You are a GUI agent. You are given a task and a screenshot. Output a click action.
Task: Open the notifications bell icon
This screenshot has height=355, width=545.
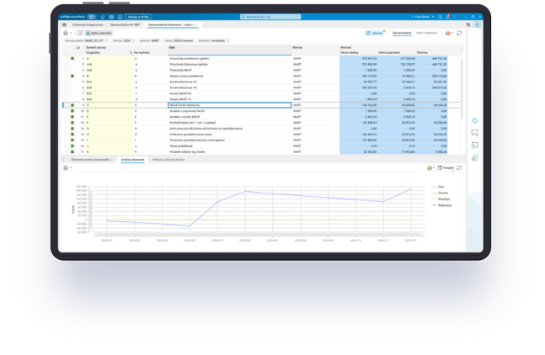pos(447,17)
